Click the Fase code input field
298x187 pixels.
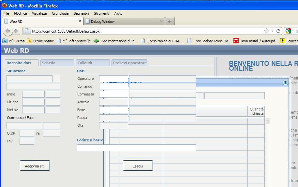pyautogui.click(x=113, y=110)
